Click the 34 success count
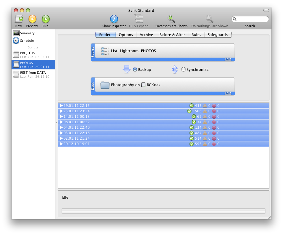This screenshot has height=235, width=283. (199, 122)
